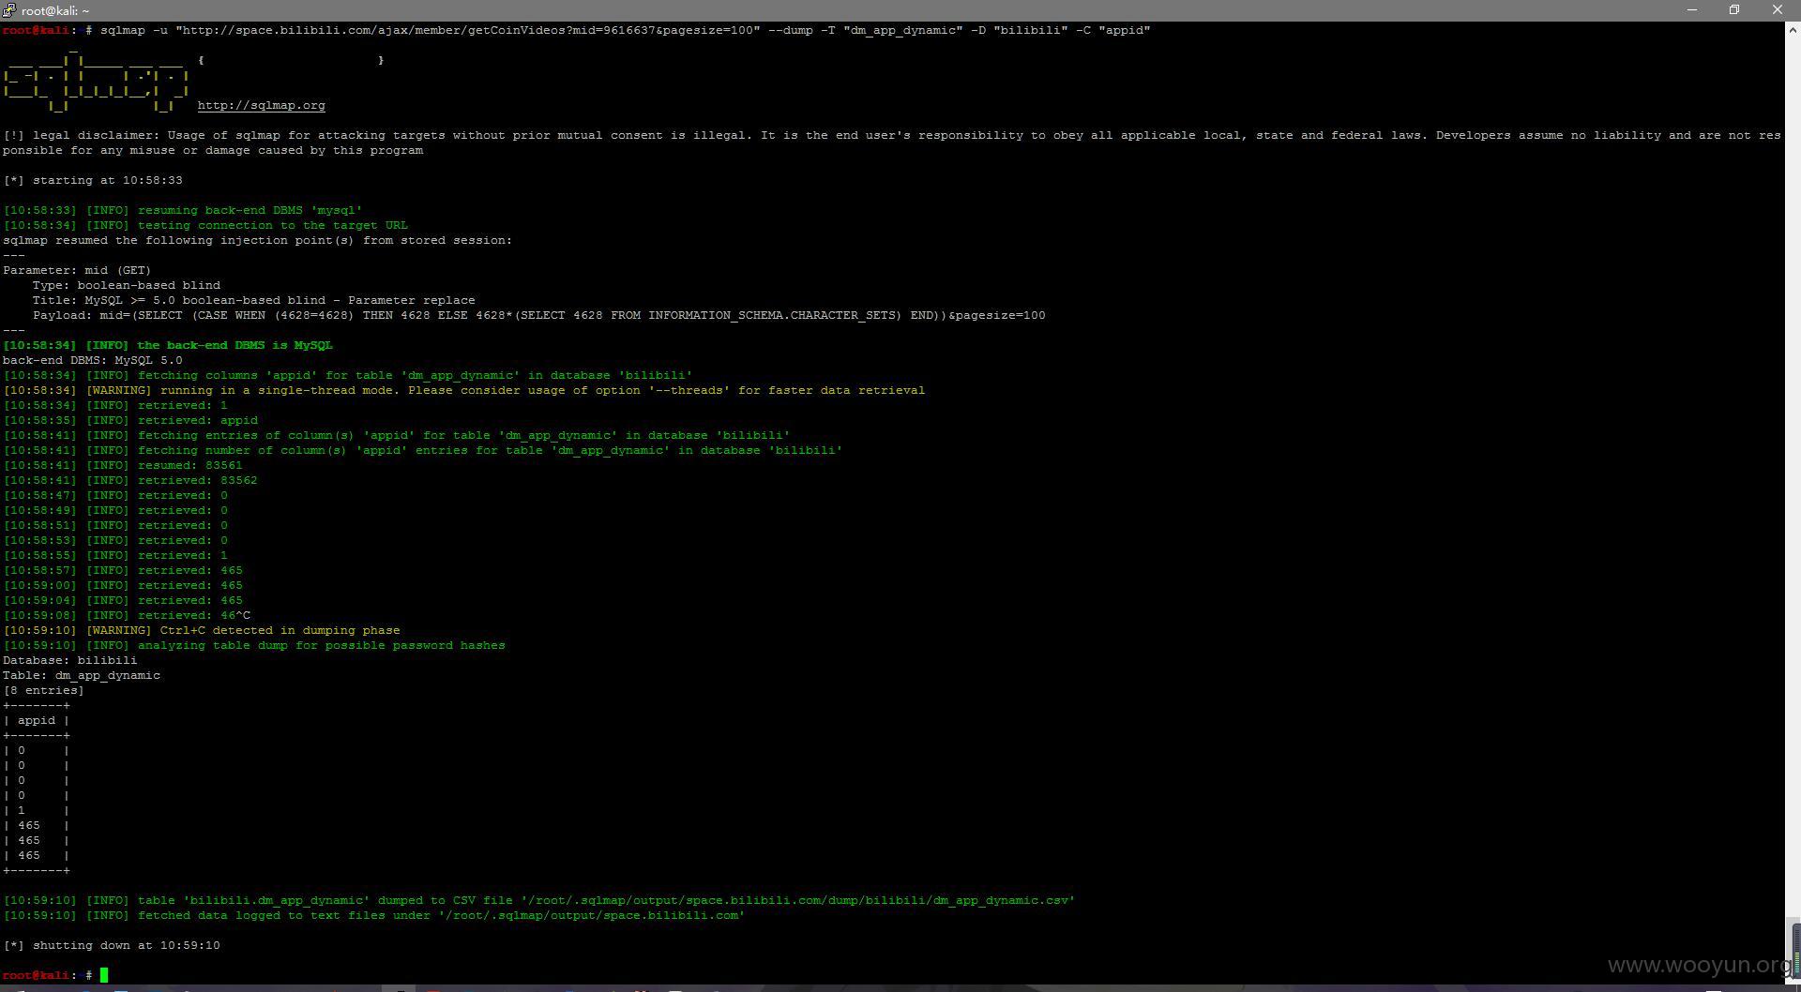Click 'Title: MySQL >= 5.0 boolean-based blind' line
Image resolution: width=1801 pixels, height=992 pixels.
point(253,300)
